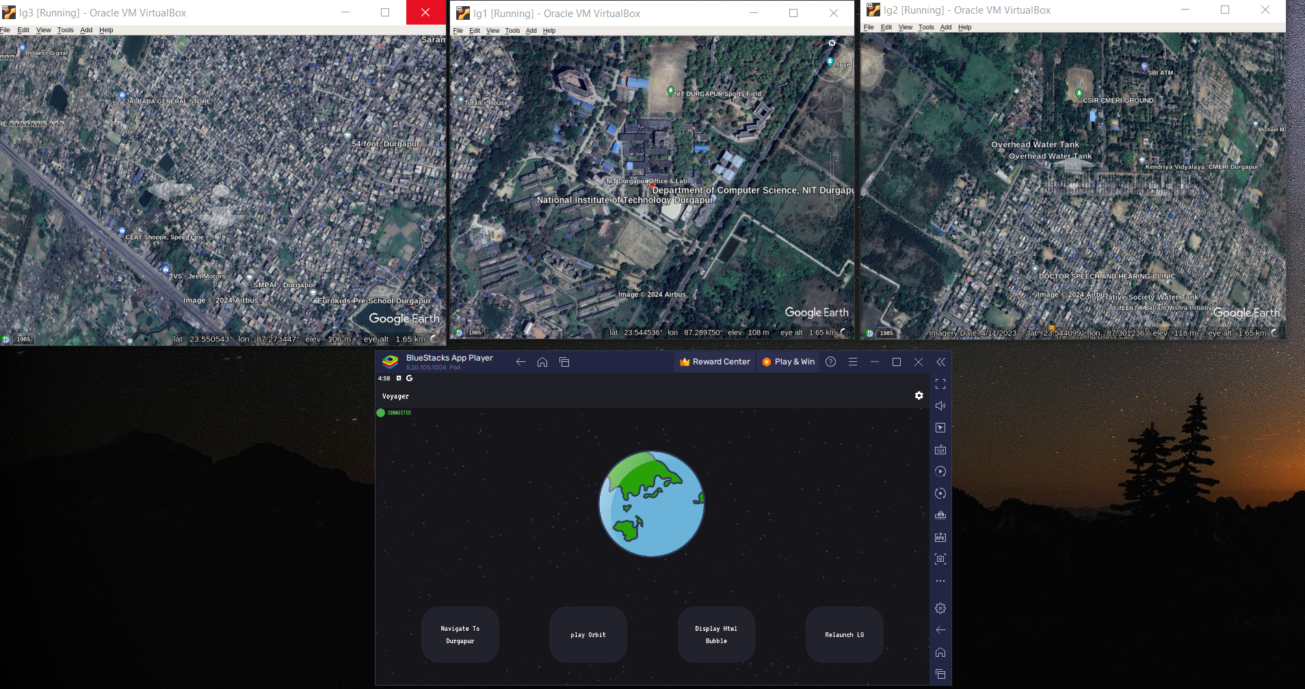Toggle BlueStacks cursor lock icon
Viewport: 1305px width, 689px height.
click(940, 428)
